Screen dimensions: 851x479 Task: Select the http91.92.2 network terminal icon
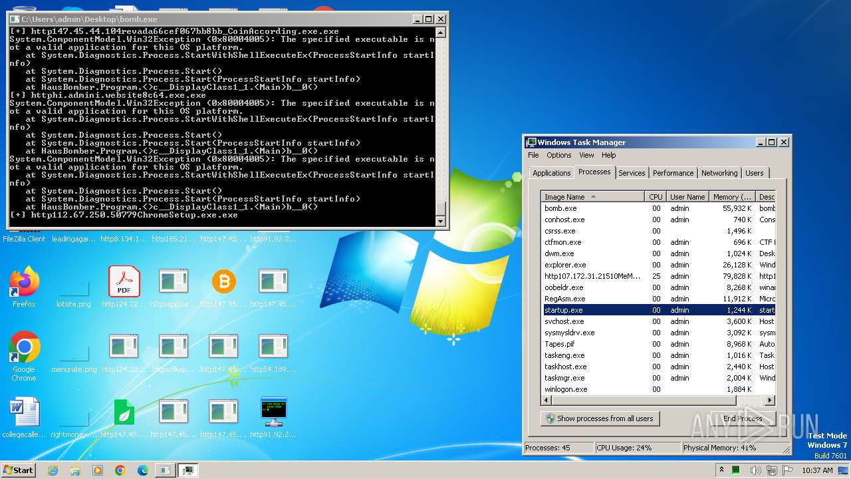[x=273, y=418]
